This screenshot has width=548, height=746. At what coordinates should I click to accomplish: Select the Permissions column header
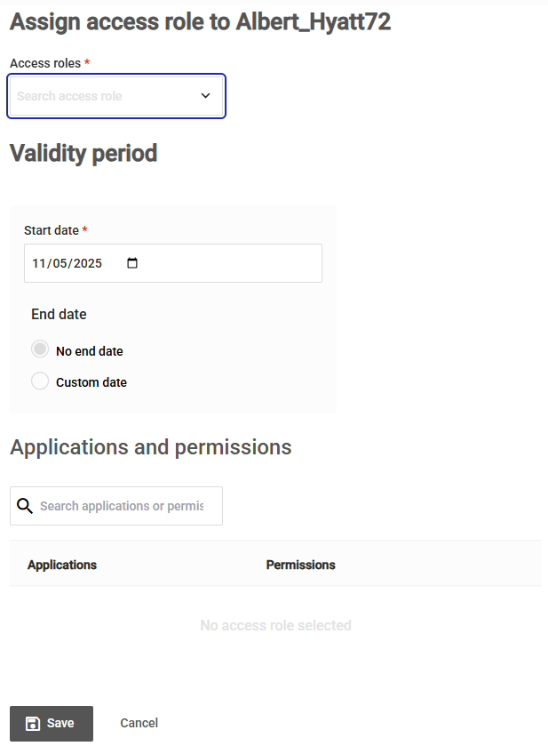point(300,565)
